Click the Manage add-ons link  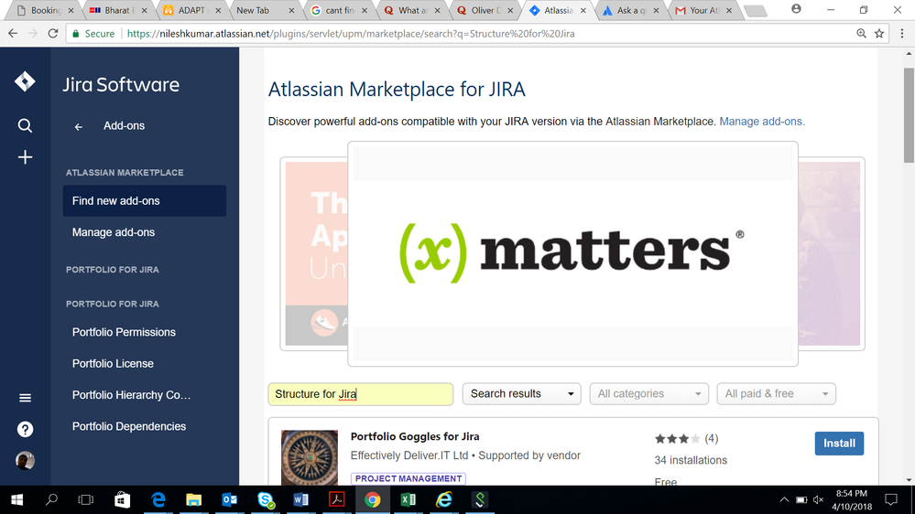coord(761,122)
